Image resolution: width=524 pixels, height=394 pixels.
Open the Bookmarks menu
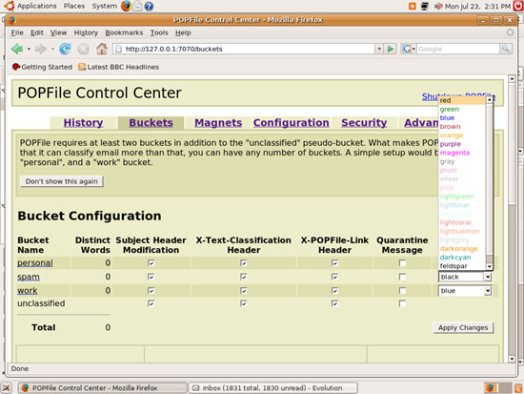click(x=124, y=32)
